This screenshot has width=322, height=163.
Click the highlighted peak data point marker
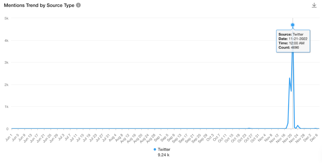coord(293,25)
